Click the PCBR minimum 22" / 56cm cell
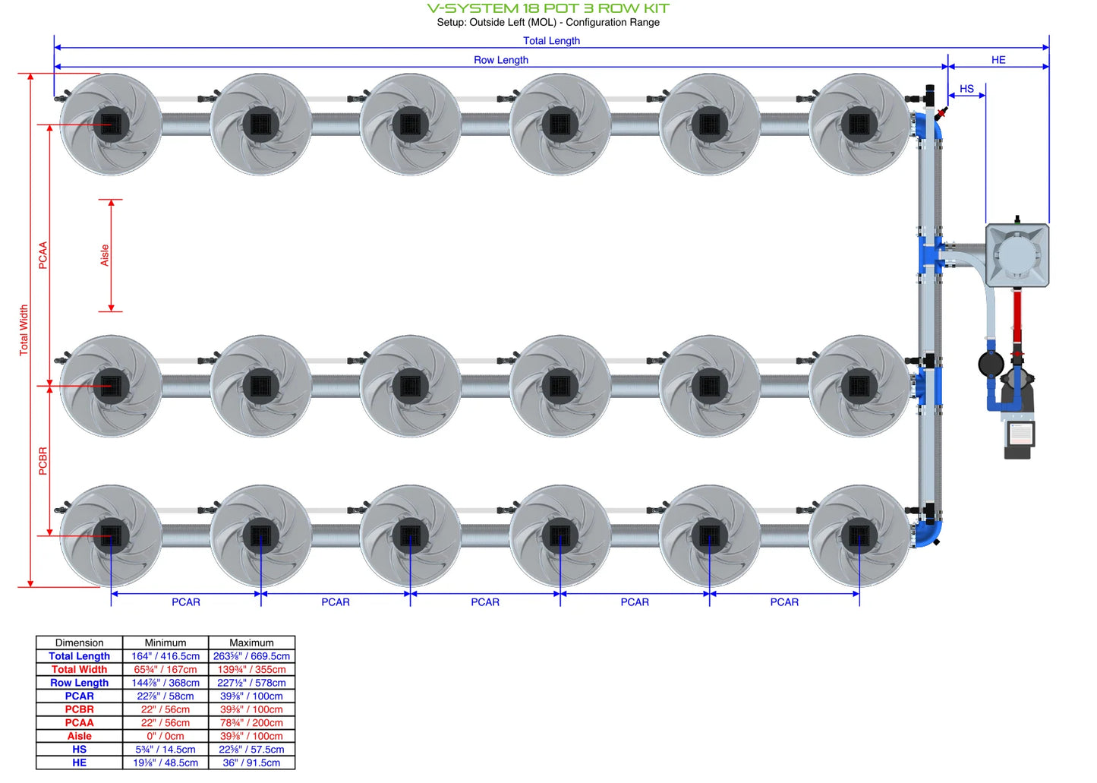 click(x=165, y=709)
